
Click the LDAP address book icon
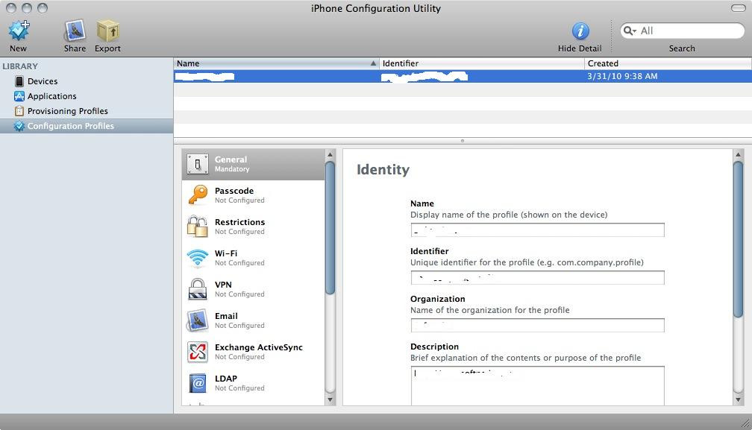click(x=198, y=384)
